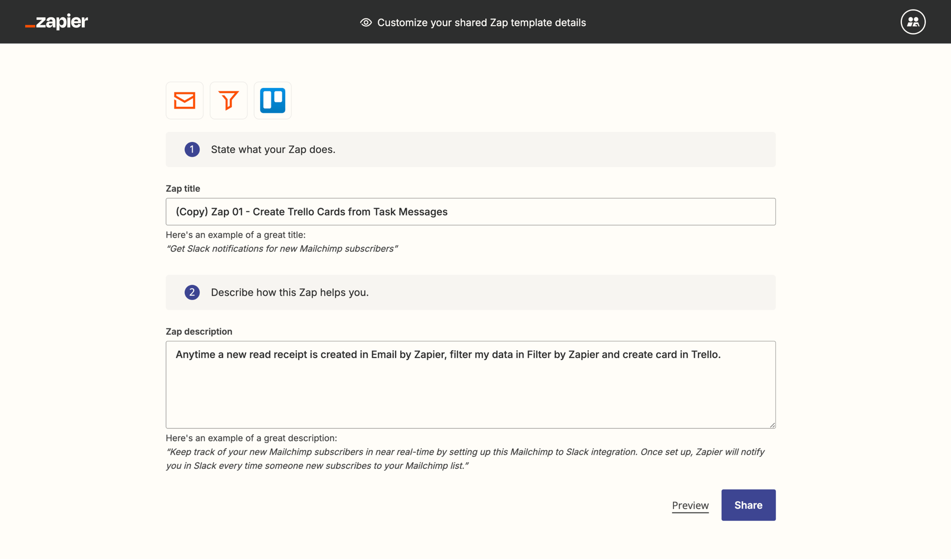Viewport: 951px width, 559px height.
Task: Open the members icon at top right
Action: click(913, 21)
